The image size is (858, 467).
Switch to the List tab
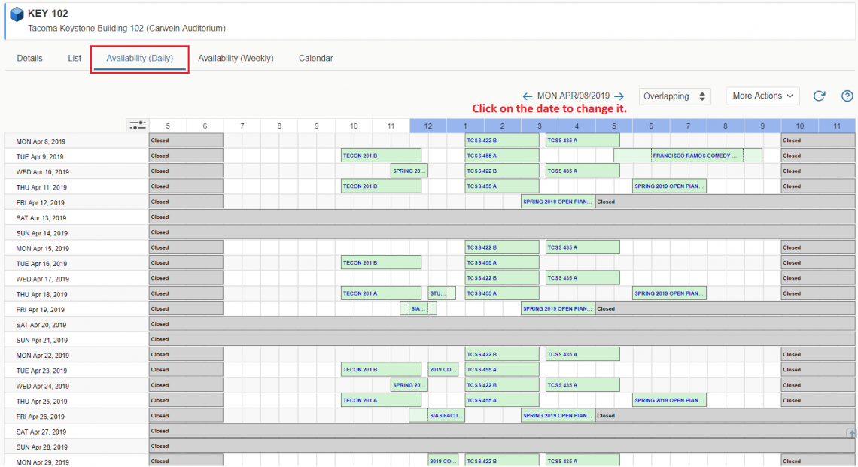75,59
